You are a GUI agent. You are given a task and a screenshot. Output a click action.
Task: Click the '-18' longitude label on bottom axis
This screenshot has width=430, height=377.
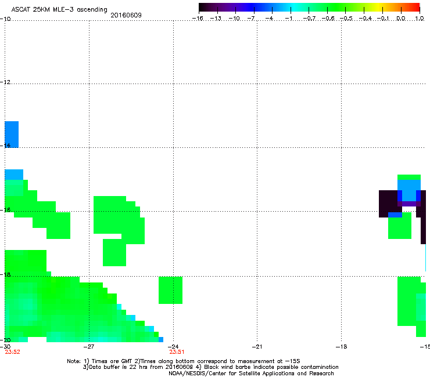tap(341, 347)
